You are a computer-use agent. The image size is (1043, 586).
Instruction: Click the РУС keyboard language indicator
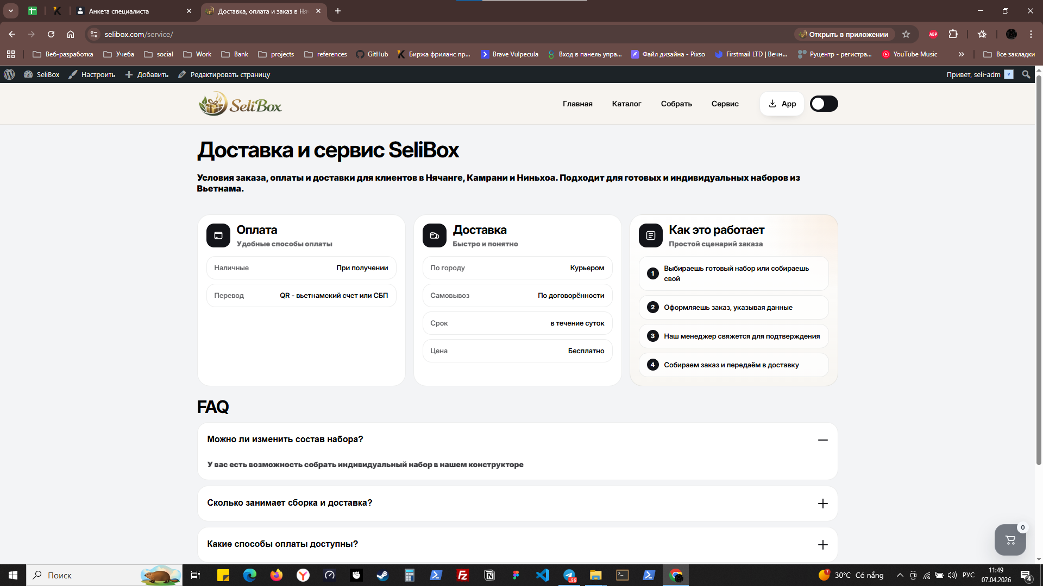[x=969, y=575]
